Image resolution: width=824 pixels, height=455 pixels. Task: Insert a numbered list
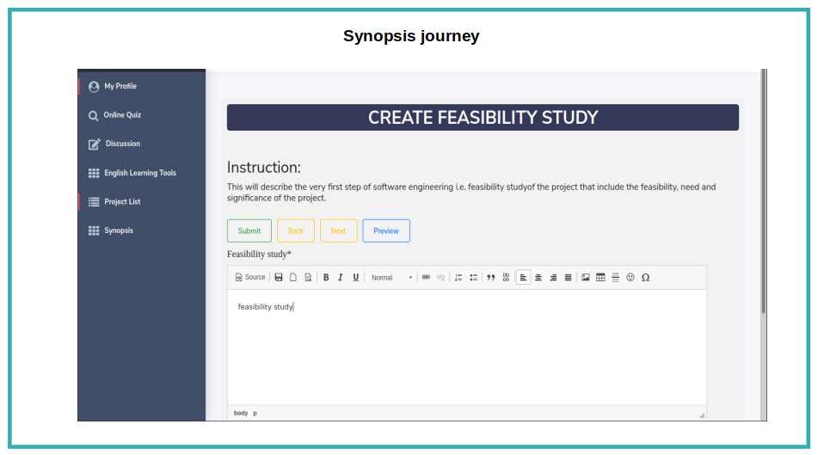(458, 278)
